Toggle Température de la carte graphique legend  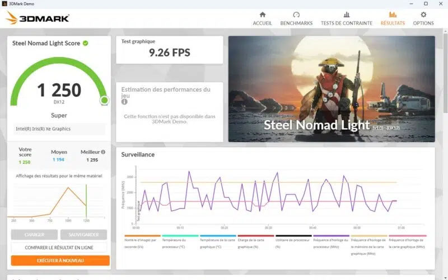point(218,243)
